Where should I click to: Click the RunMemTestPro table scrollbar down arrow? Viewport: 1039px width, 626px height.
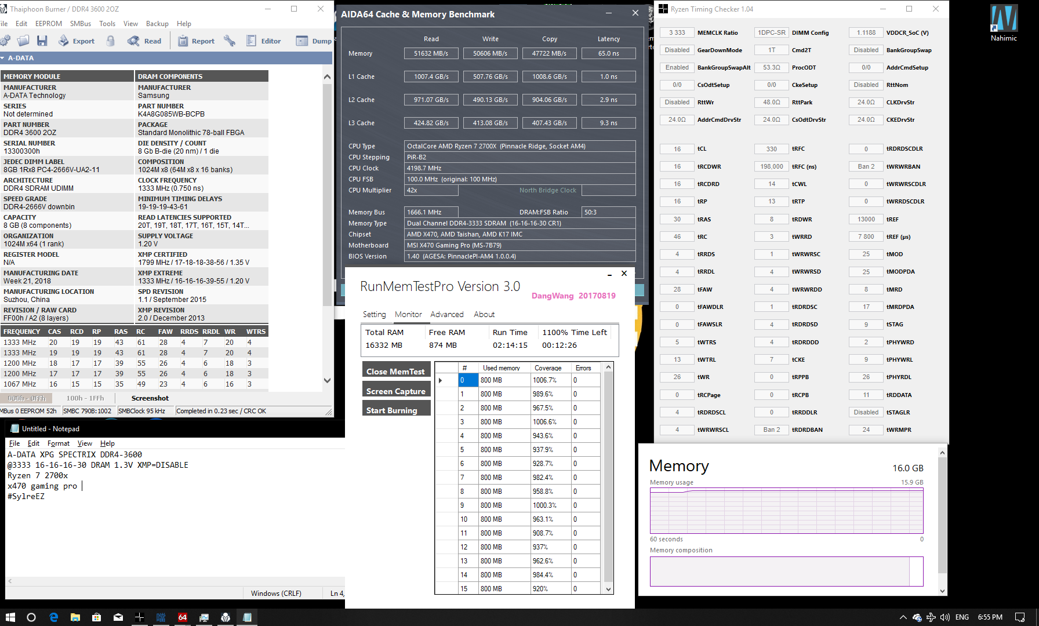click(608, 589)
